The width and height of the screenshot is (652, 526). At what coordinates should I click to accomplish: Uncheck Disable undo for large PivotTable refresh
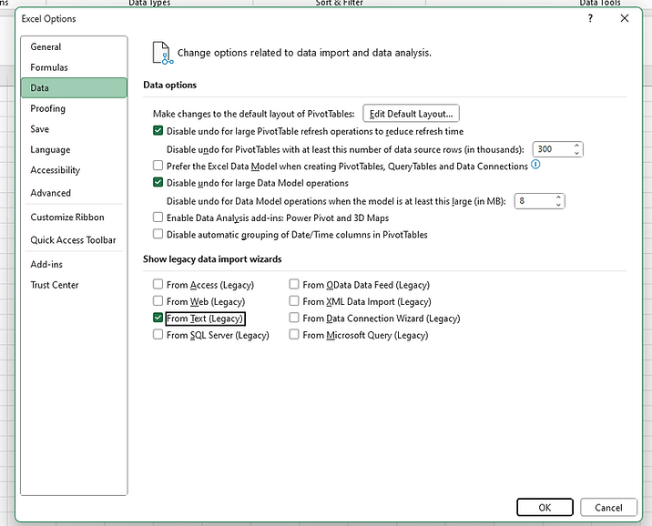coord(158,131)
